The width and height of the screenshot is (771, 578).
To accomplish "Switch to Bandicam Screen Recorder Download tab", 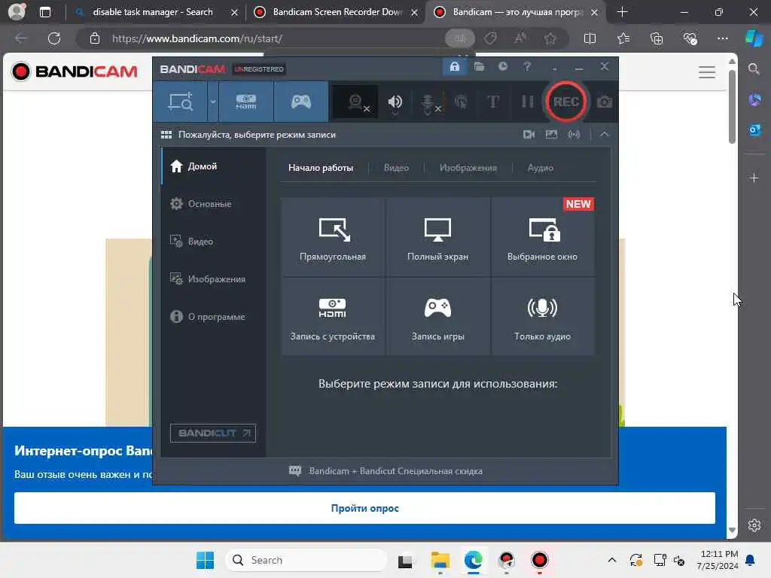I will (337, 12).
